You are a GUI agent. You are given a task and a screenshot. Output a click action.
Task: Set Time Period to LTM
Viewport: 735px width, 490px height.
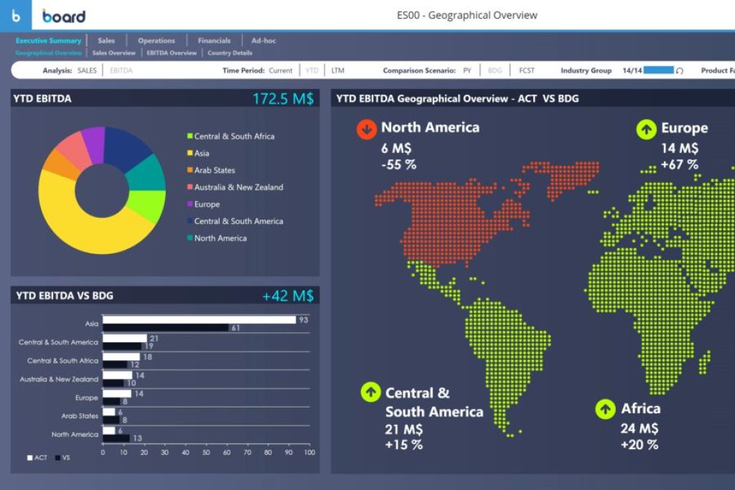(337, 71)
